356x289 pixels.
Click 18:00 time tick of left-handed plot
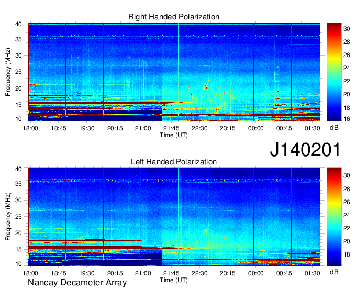[30, 273]
